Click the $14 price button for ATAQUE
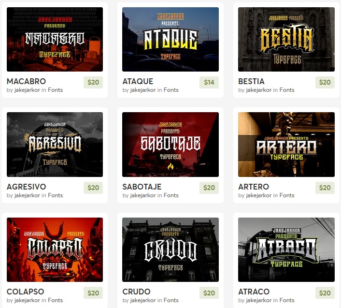 [209, 82]
